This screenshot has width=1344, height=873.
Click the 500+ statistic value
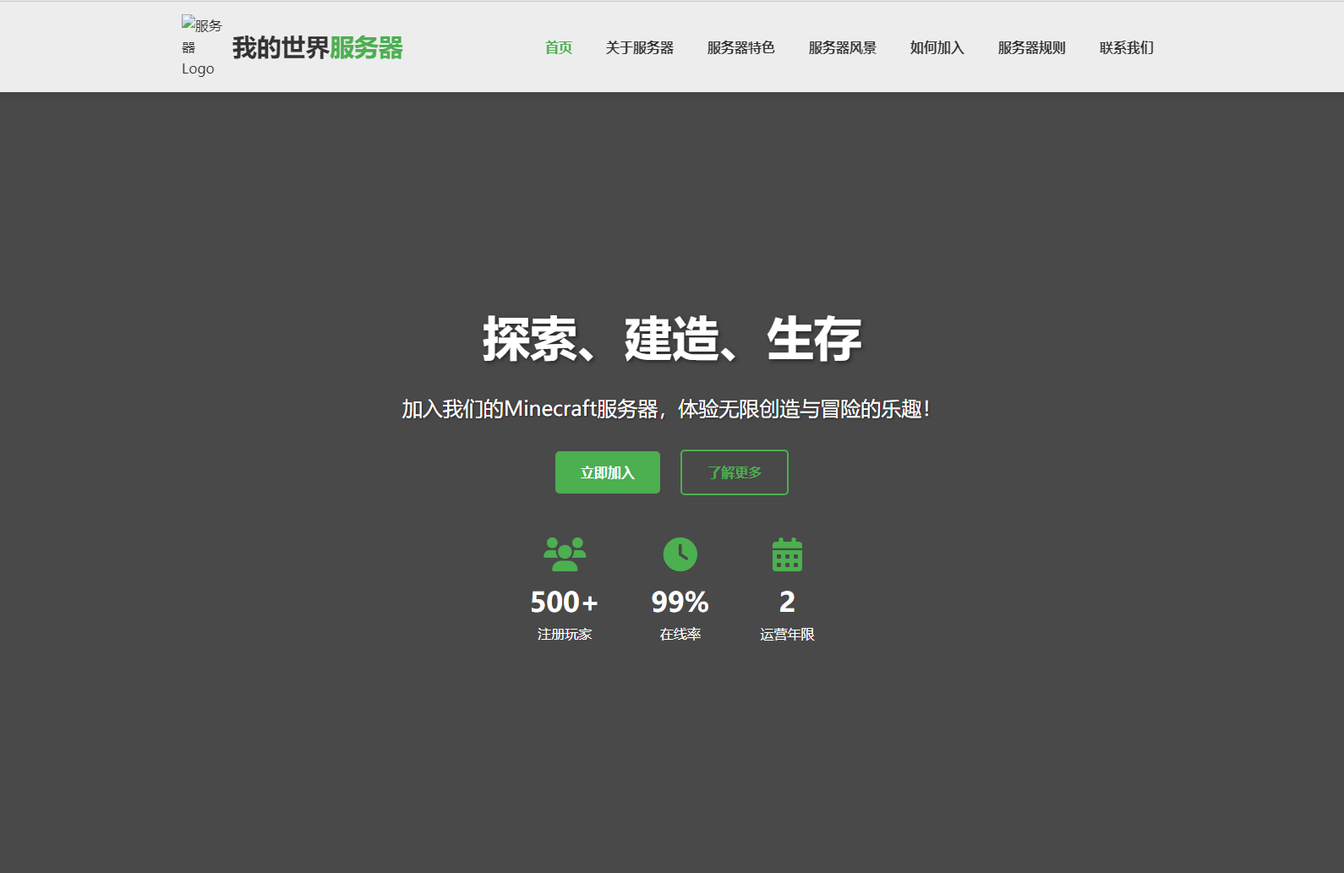pyautogui.click(x=565, y=602)
